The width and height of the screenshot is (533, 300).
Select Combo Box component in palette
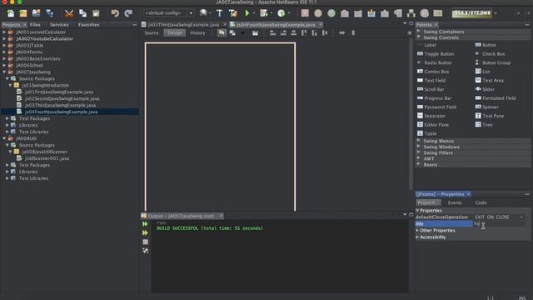433,72
